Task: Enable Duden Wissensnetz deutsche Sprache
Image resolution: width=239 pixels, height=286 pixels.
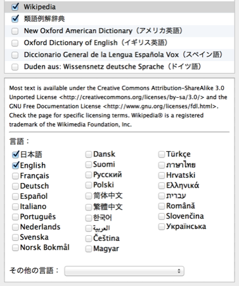Action: point(15,67)
